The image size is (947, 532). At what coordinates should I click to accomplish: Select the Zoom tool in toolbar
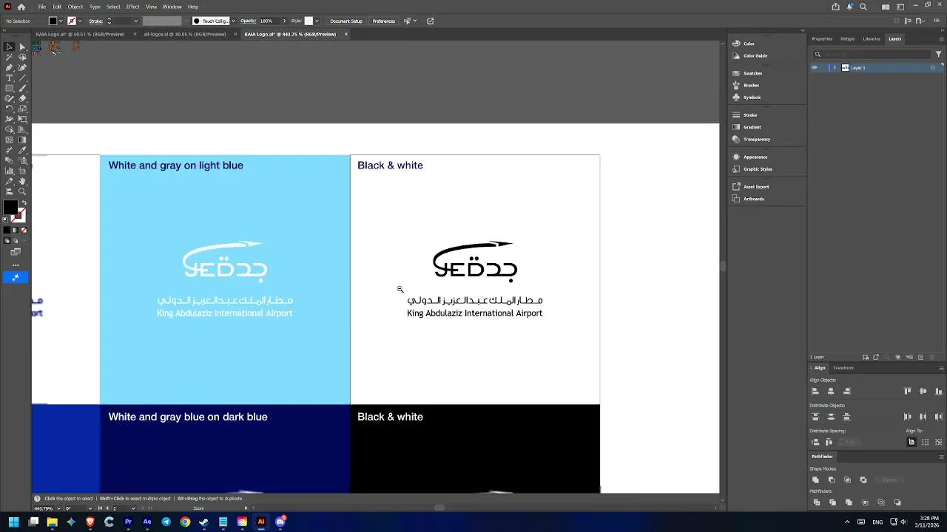[x=22, y=191]
